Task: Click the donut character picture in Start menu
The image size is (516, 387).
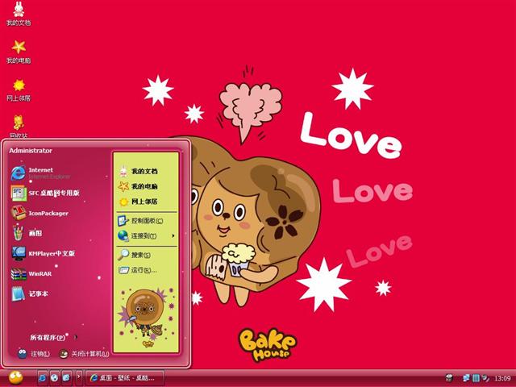Action: point(146,317)
